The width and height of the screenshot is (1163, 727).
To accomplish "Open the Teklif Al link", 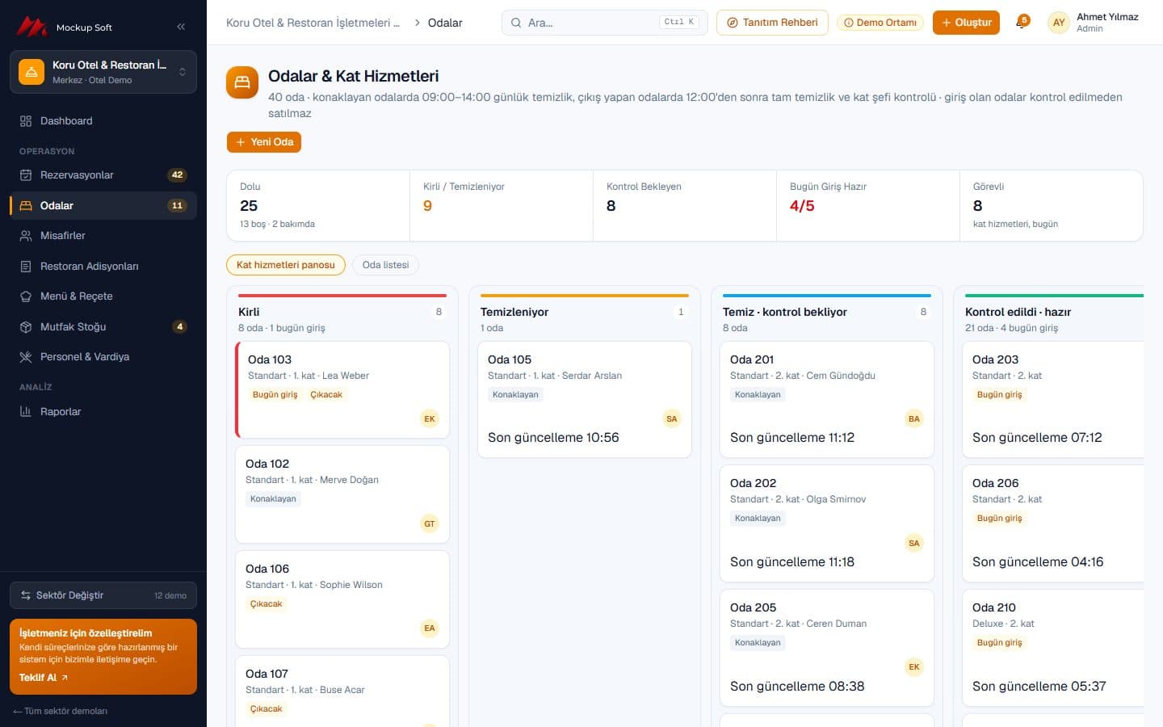I will tap(44, 678).
